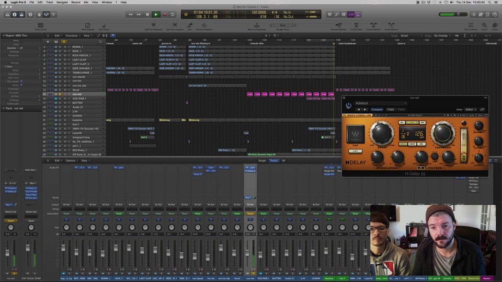Open the tracks area Edit dropdown
This screenshot has width=502, height=282.
point(58,36)
